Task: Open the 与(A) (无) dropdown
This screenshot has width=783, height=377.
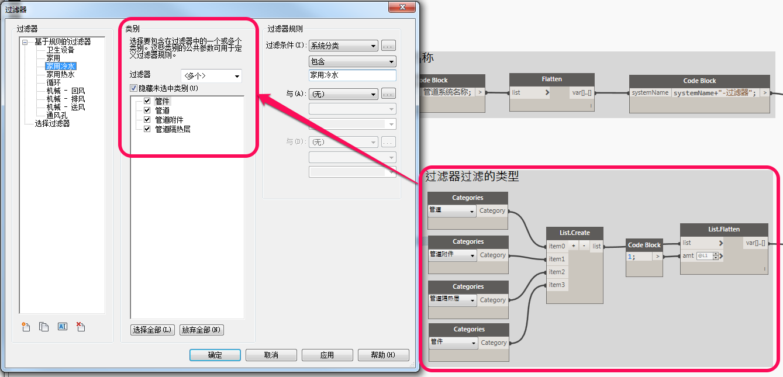Action: click(x=343, y=94)
